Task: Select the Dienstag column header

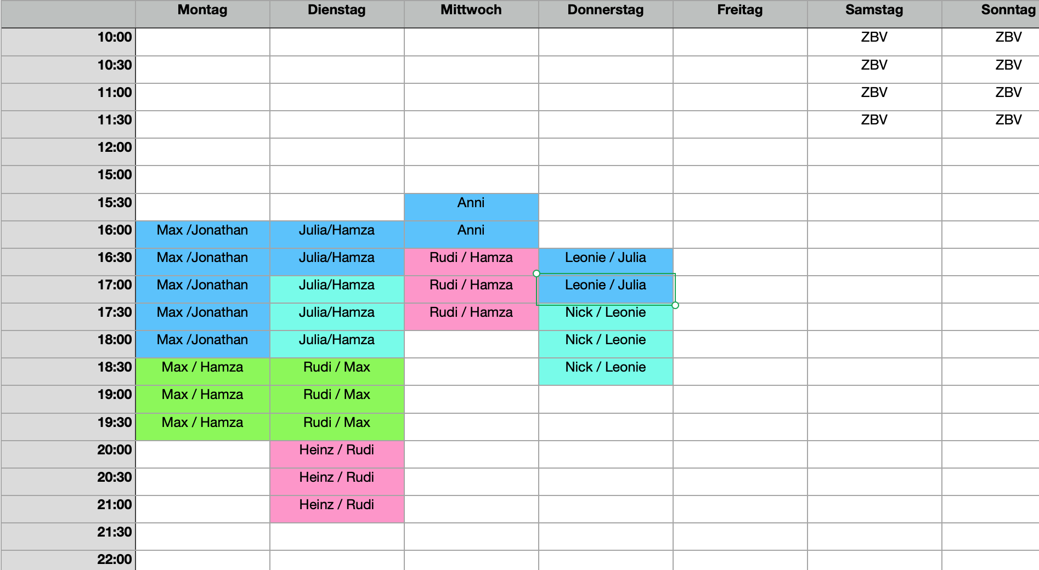Action: click(x=337, y=14)
